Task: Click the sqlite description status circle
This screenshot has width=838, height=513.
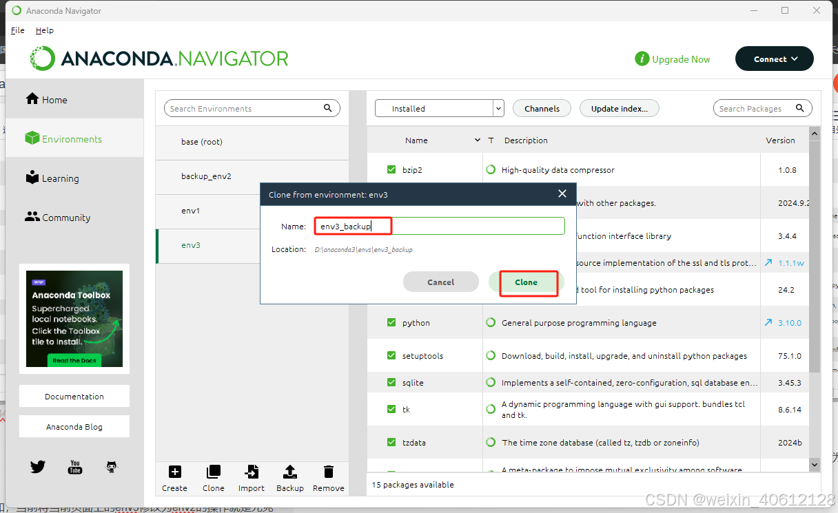Action: (x=491, y=382)
